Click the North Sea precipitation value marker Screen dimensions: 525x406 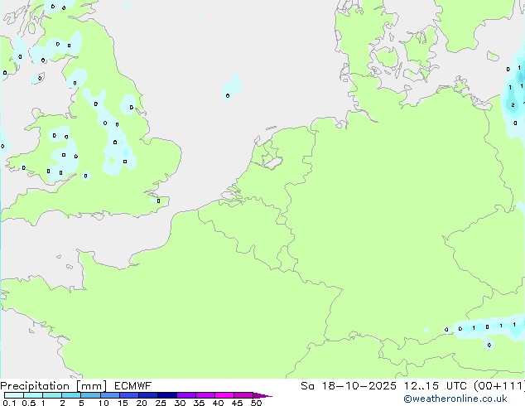228,95
